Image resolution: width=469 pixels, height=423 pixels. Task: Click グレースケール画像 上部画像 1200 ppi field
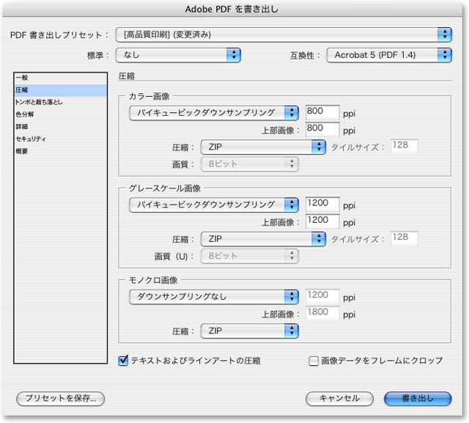point(322,221)
